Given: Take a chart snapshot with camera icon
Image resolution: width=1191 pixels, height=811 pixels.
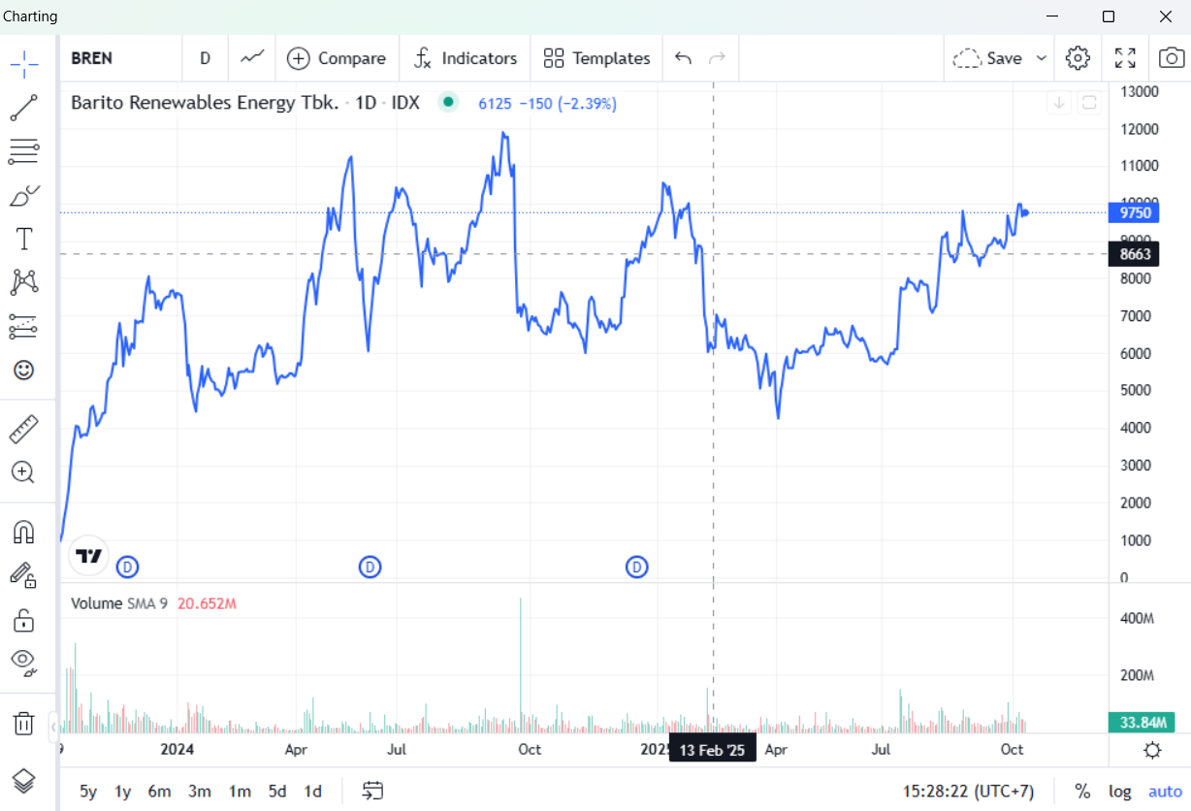Looking at the screenshot, I should point(1172,58).
